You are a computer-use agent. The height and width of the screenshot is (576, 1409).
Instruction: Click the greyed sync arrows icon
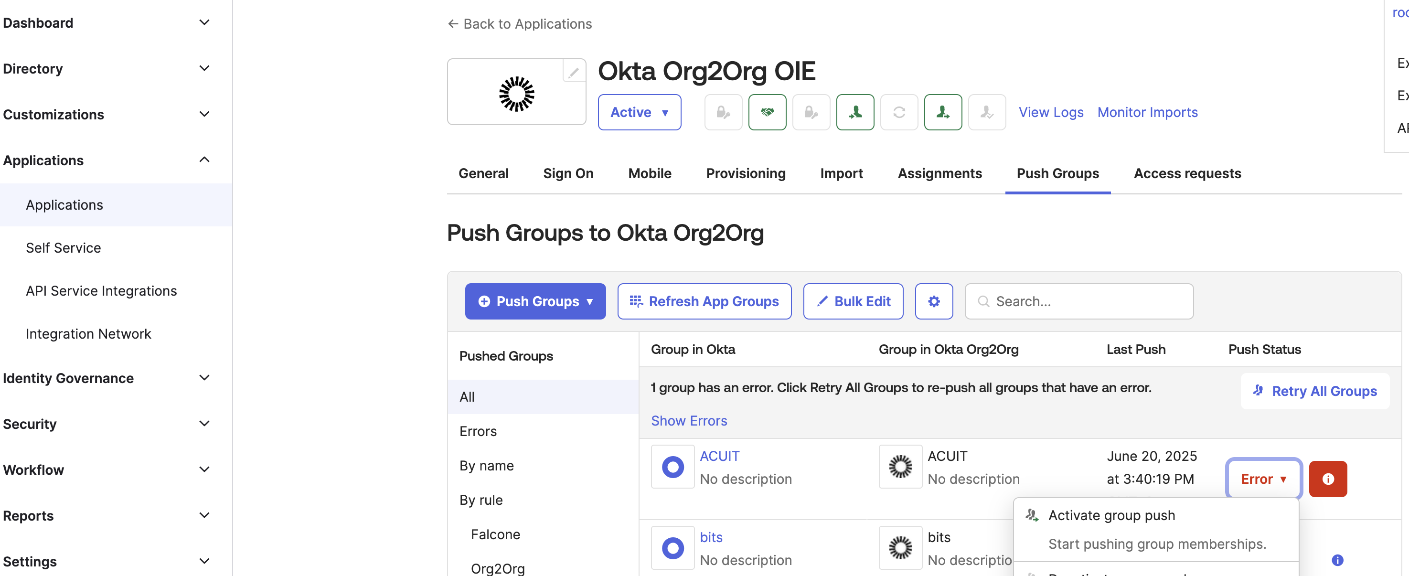coord(899,112)
